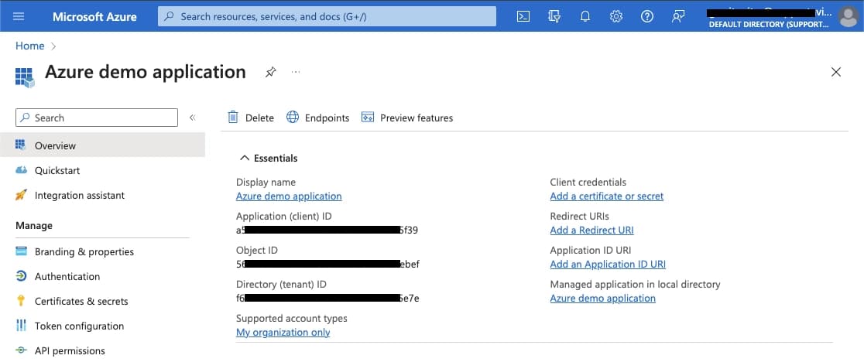This screenshot has width=864, height=362.
Task: Collapse the sidebar menu with double chevron
Action: coord(192,118)
